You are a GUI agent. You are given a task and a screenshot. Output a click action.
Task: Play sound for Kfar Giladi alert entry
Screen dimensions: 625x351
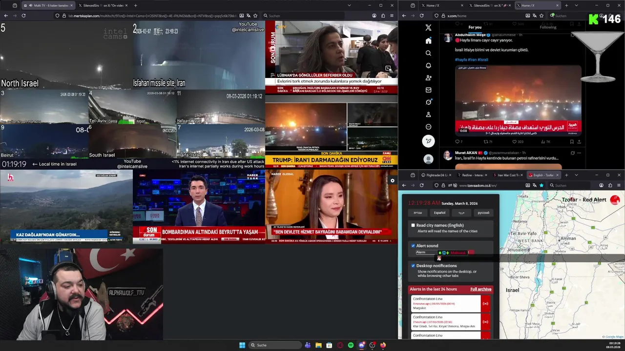pyautogui.click(x=485, y=322)
